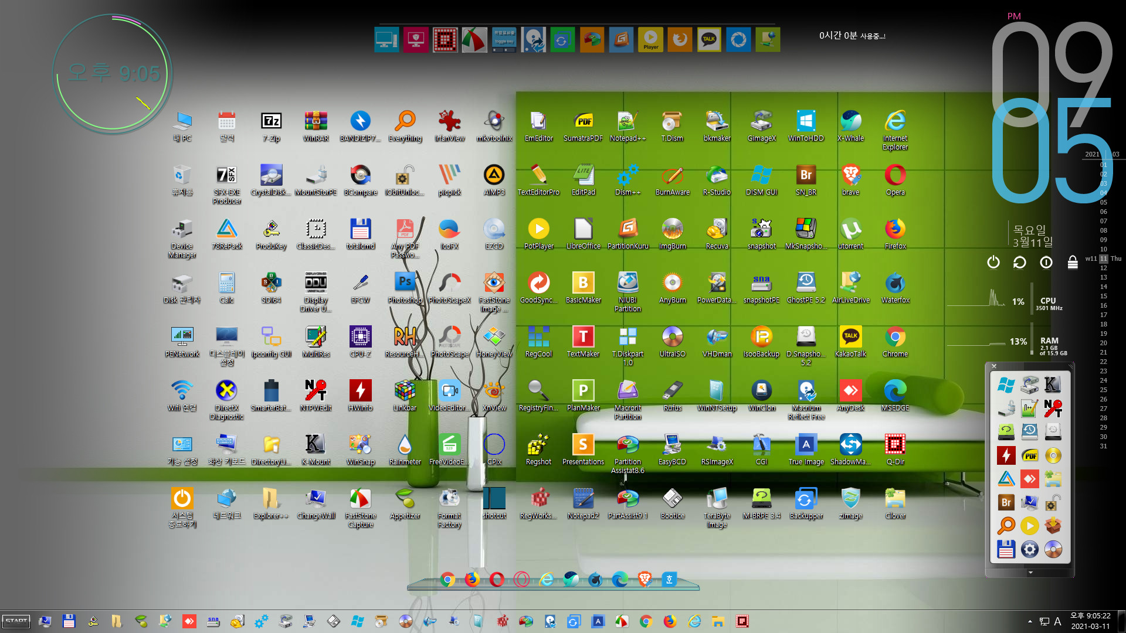This screenshot has height=633, width=1126.
Task: Launch PotPlayer desktop shortcut
Action: click(x=538, y=234)
